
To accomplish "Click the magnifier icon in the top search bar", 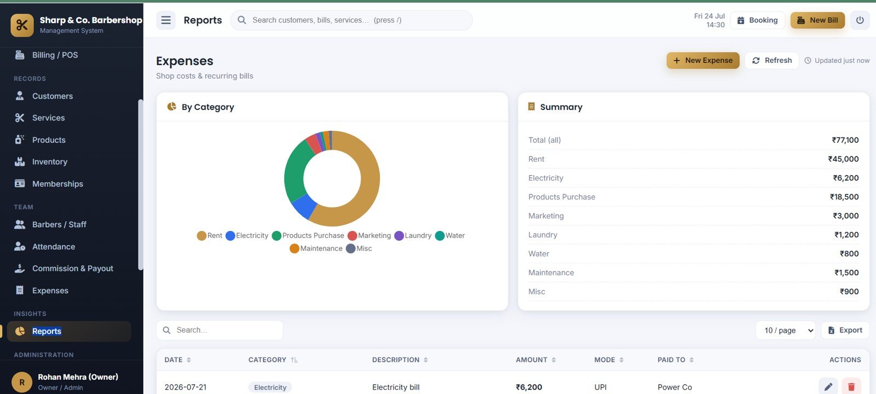I will click(x=242, y=20).
